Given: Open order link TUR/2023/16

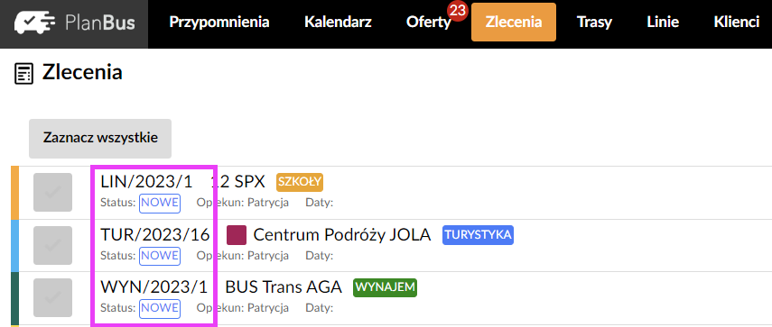Looking at the screenshot, I should [x=155, y=235].
